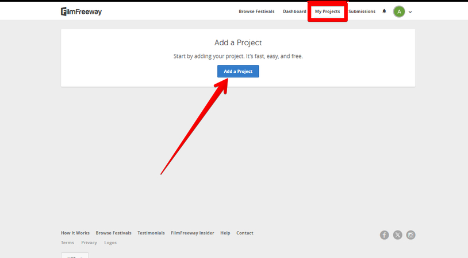The image size is (468, 258).
Task: Open the Testimonials footer link
Action: (x=151, y=233)
